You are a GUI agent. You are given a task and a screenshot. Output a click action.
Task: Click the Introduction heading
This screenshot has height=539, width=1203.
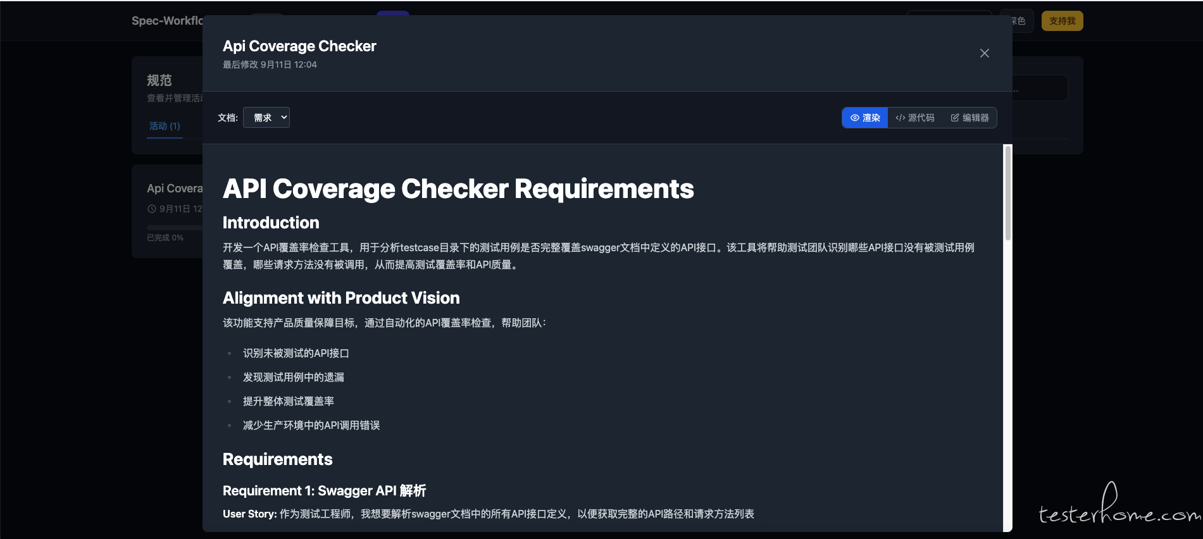tap(271, 223)
